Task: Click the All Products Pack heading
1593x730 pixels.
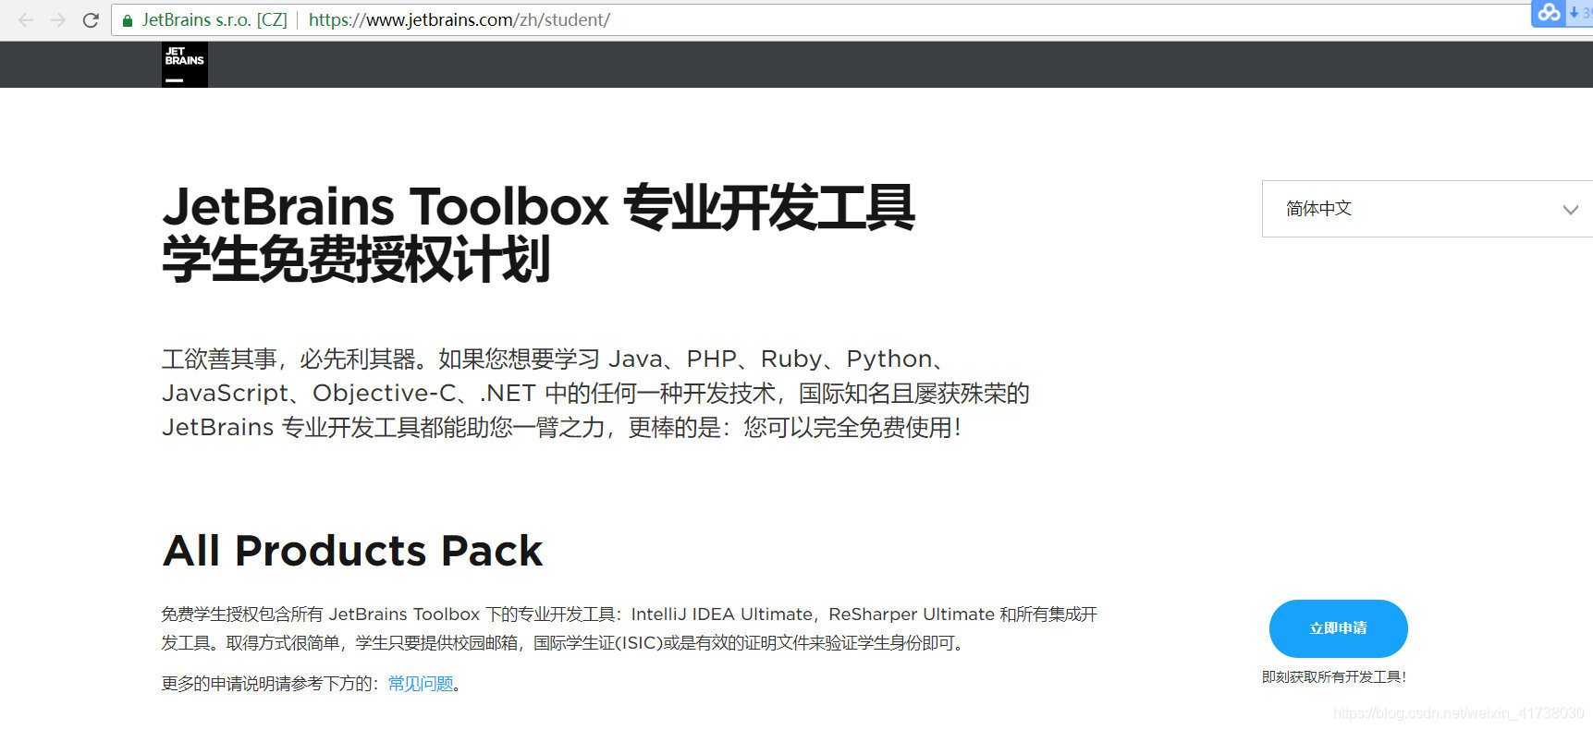Action: (x=352, y=551)
